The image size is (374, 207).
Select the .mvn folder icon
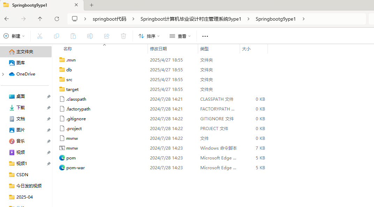(x=62, y=60)
